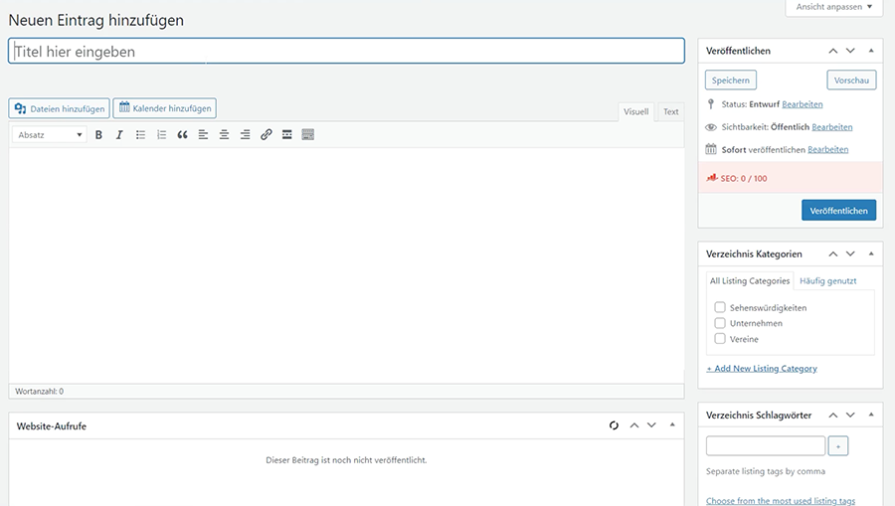Click the blue Veröffentlichen button
This screenshot has height=506, width=895.
838,210
